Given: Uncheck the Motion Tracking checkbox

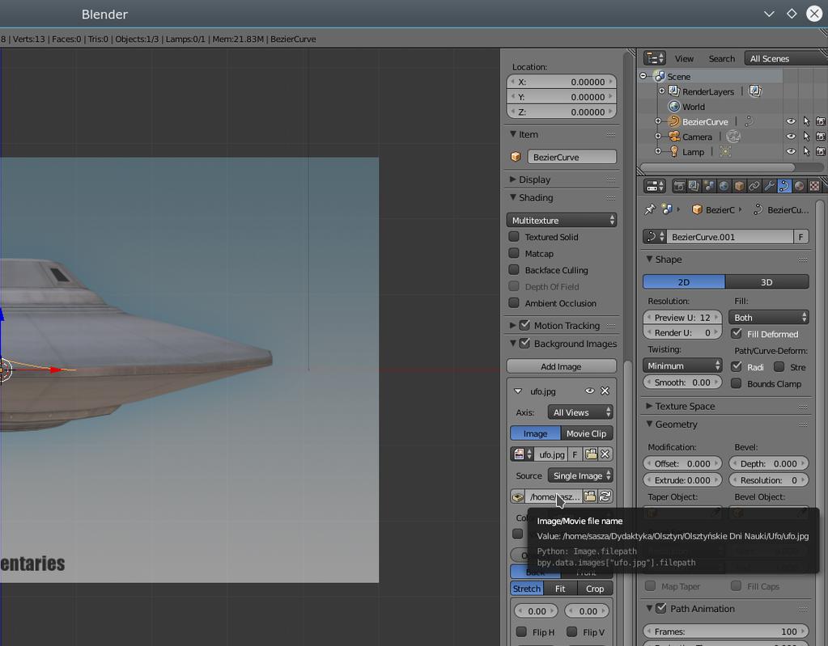Looking at the screenshot, I should (x=524, y=325).
